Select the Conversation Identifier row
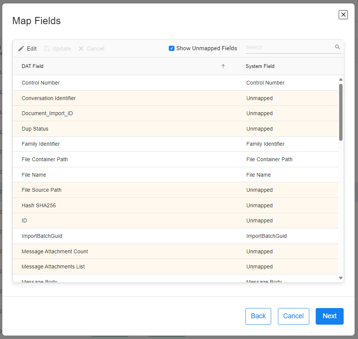The image size is (358, 339). (49, 98)
